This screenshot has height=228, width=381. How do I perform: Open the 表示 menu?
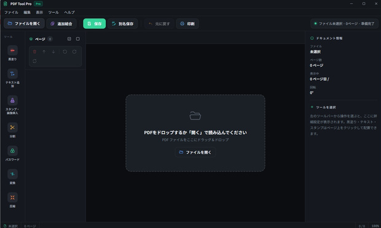click(39, 12)
